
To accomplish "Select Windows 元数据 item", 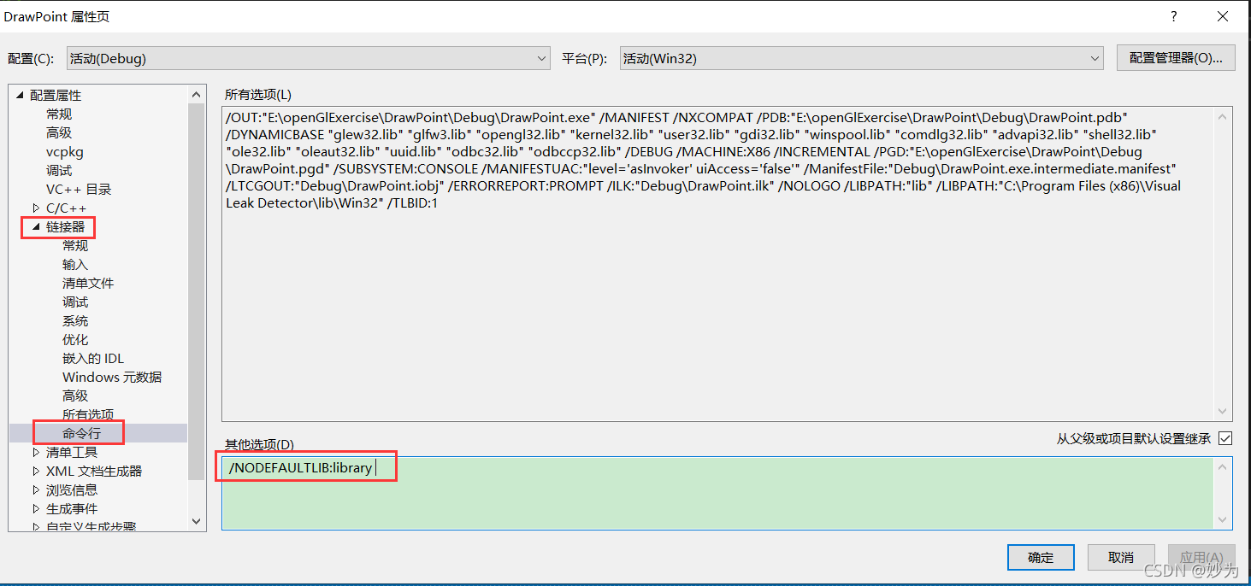I will 112,377.
